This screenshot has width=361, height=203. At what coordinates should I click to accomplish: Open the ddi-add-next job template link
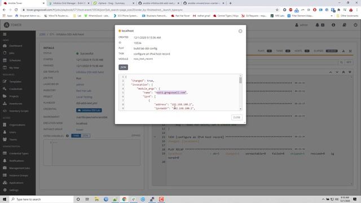pos(90,72)
